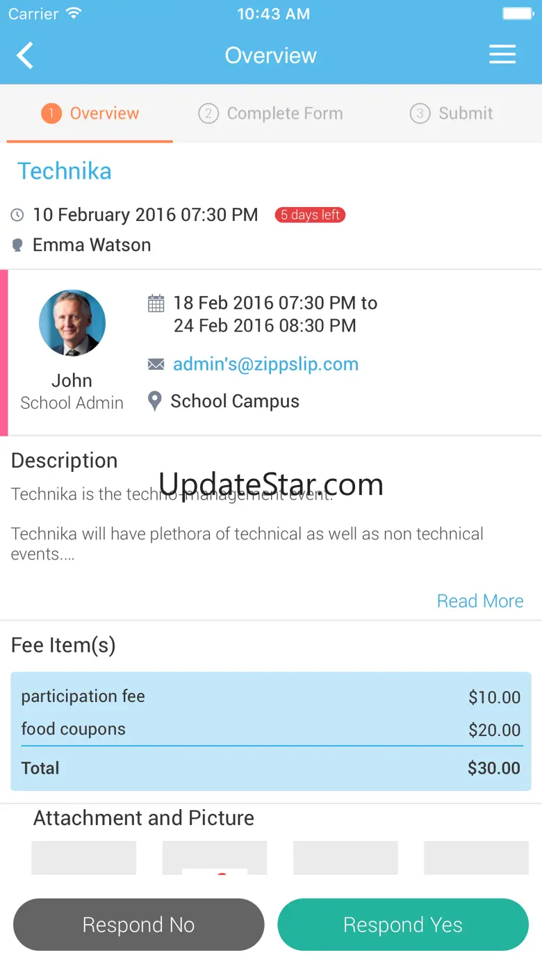Image resolution: width=542 pixels, height=964 pixels.
Task: Open admin's@zippslip.com email link
Action: [265, 364]
